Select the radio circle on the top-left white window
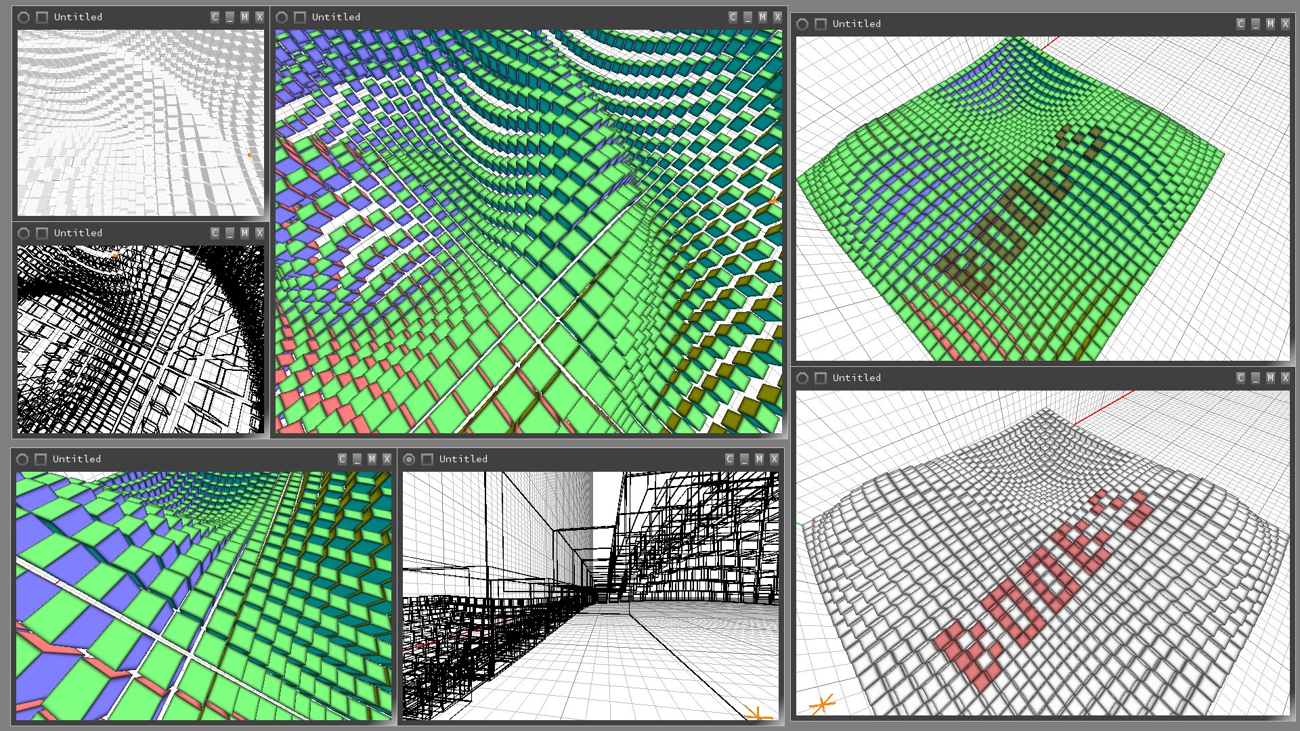The width and height of the screenshot is (1300, 731). (x=24, y=17)
